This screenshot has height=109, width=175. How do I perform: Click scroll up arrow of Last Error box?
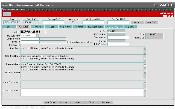click(x=145, y=48)
